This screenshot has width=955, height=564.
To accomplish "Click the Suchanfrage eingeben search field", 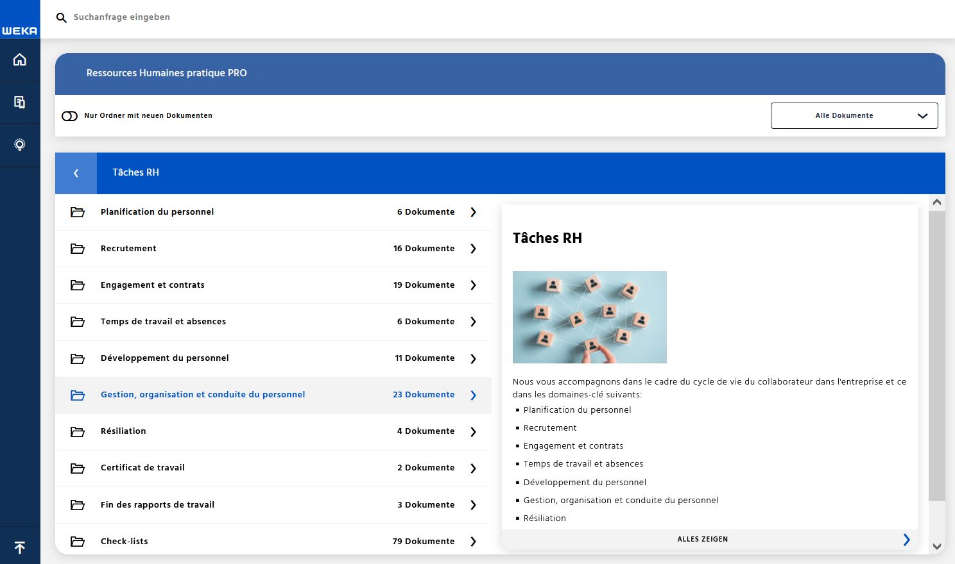I will point(257,17).
